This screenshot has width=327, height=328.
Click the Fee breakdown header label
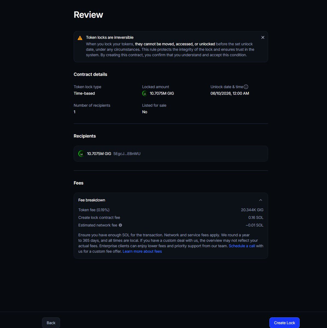(x=92, y=200)
